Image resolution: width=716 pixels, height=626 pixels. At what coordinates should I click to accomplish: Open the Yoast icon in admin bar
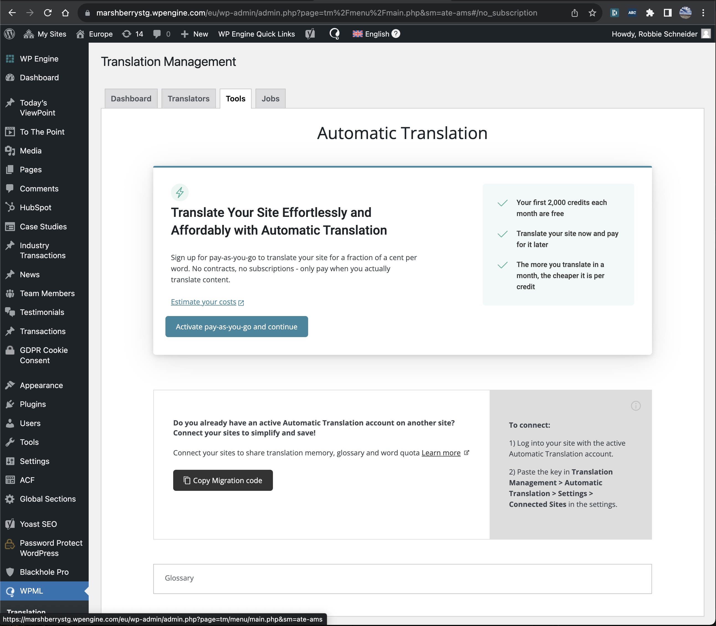(310, 34)
